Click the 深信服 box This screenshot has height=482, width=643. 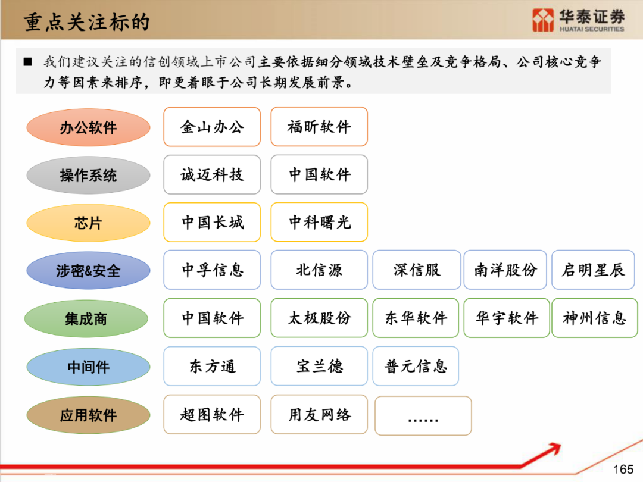pos(417,270)
